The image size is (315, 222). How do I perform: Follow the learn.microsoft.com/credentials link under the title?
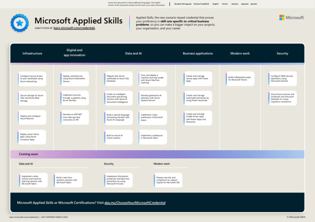(74, 28)
